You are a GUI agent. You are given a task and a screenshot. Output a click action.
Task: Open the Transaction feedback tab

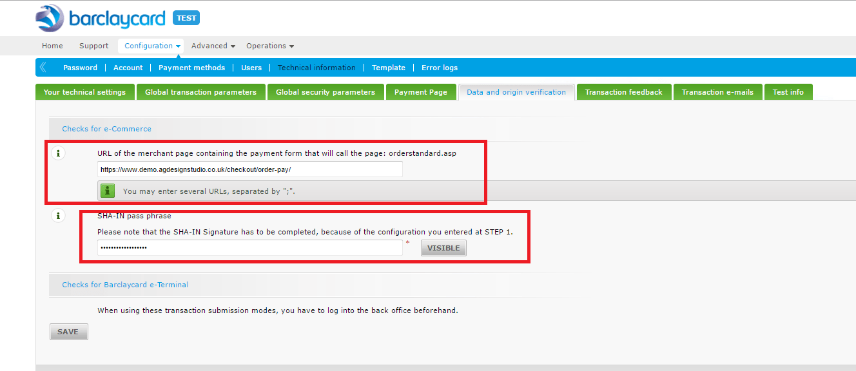point(624,92)
